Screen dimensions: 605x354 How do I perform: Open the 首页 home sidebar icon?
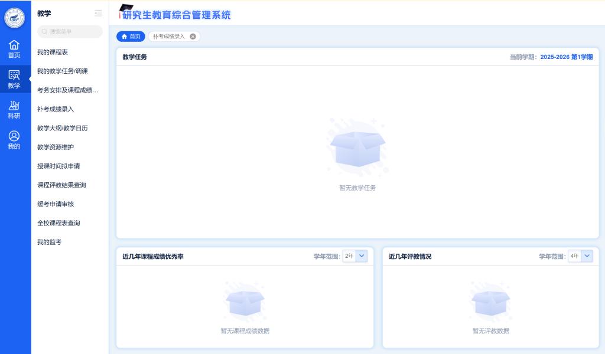point(14,49)
